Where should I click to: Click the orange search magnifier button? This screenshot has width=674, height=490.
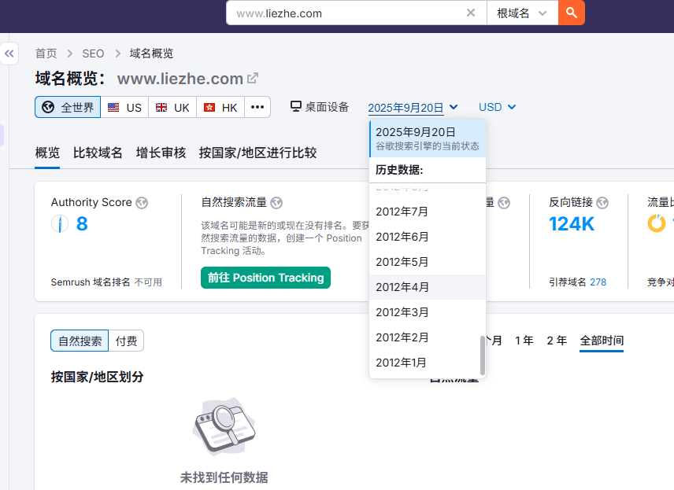click(x=572, y=13)
